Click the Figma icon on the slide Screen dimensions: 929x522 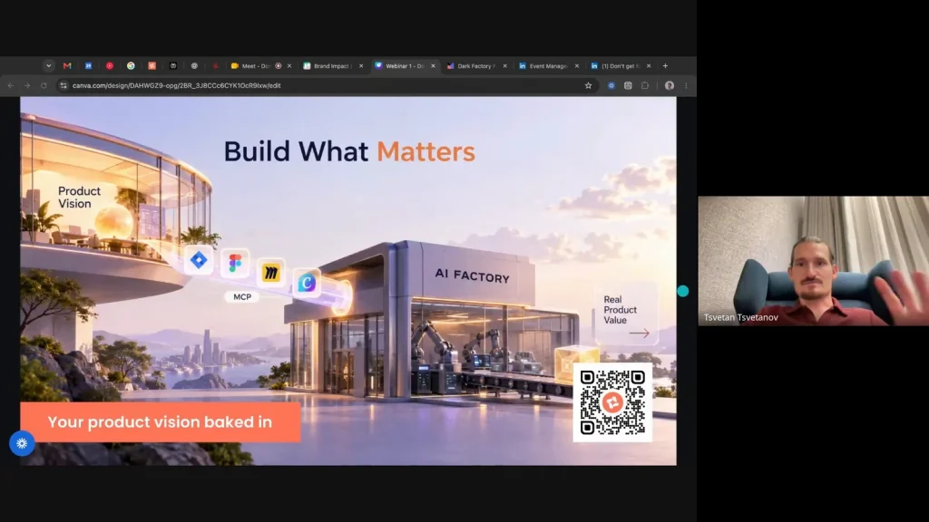click(235, 263)
